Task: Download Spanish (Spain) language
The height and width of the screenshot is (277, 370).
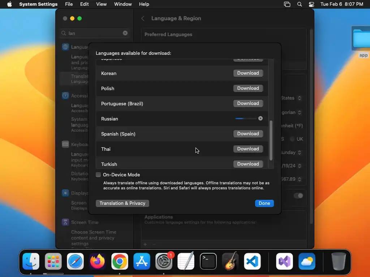Action: pyautogui.click(x=248, y=133)
